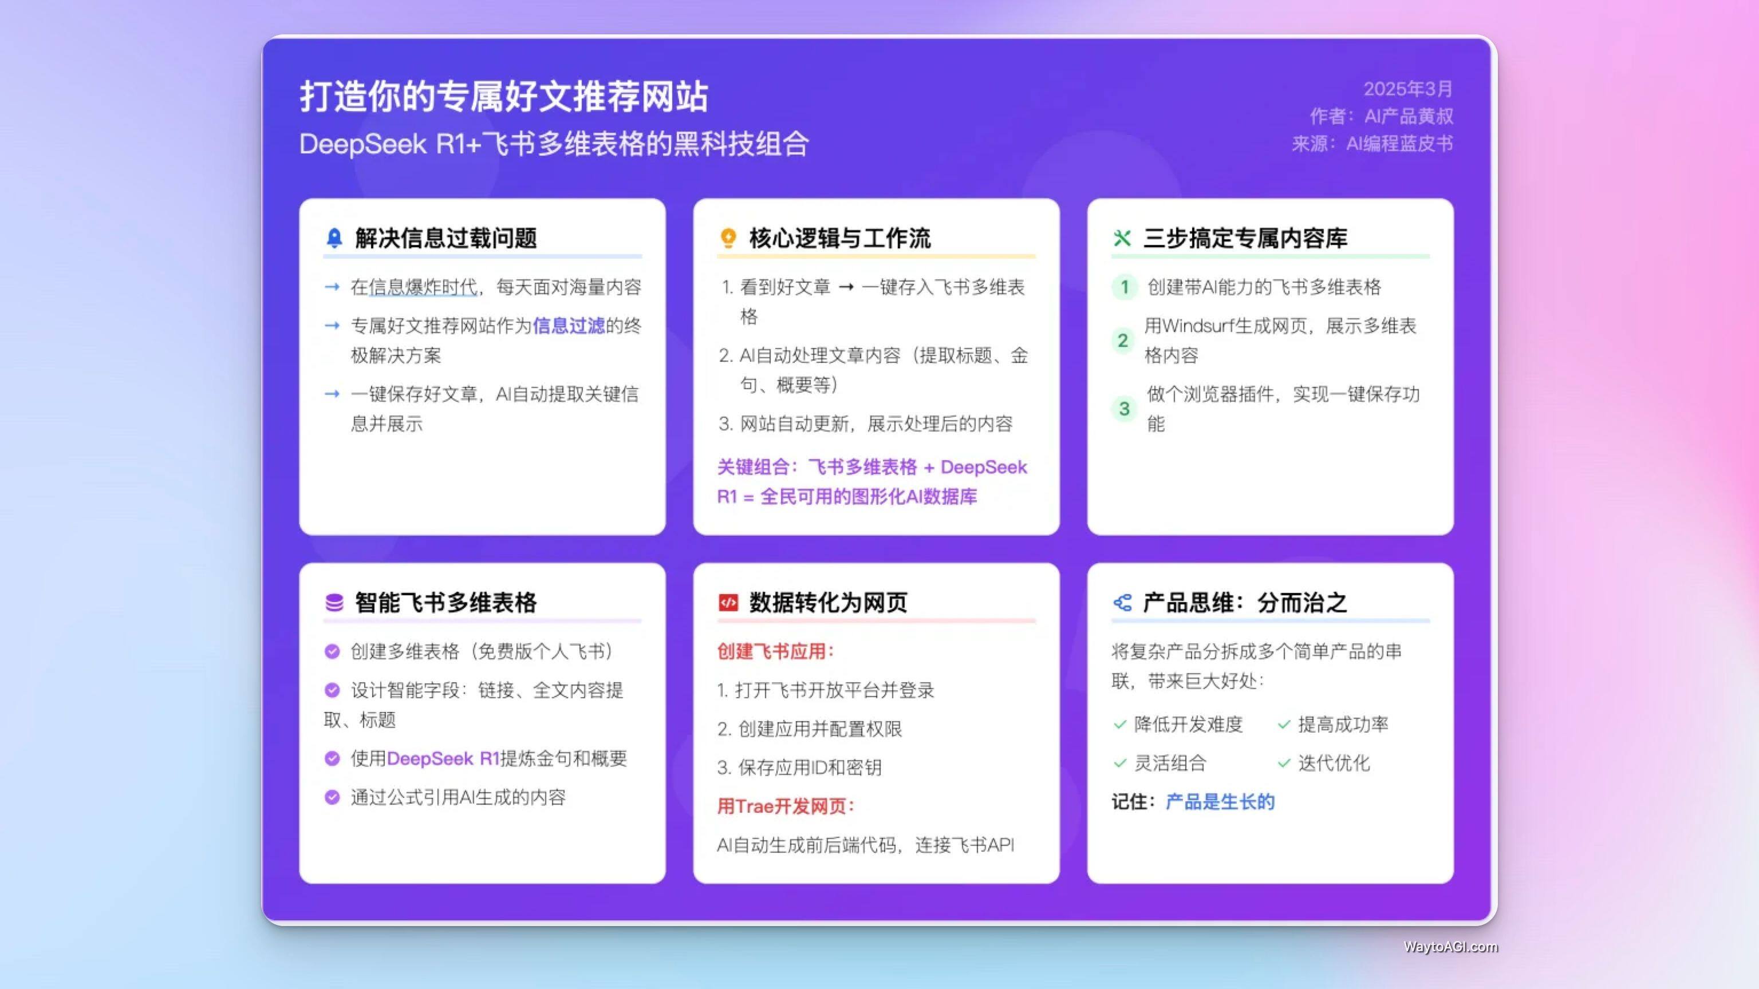
Task: Click the text 做个浏览器插件，实现一键保存功能
Action: coord(1283,408)
